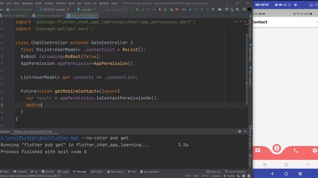Undo last change with rollback arrow icon
The image size is (318, 178).
pos(213,9)
